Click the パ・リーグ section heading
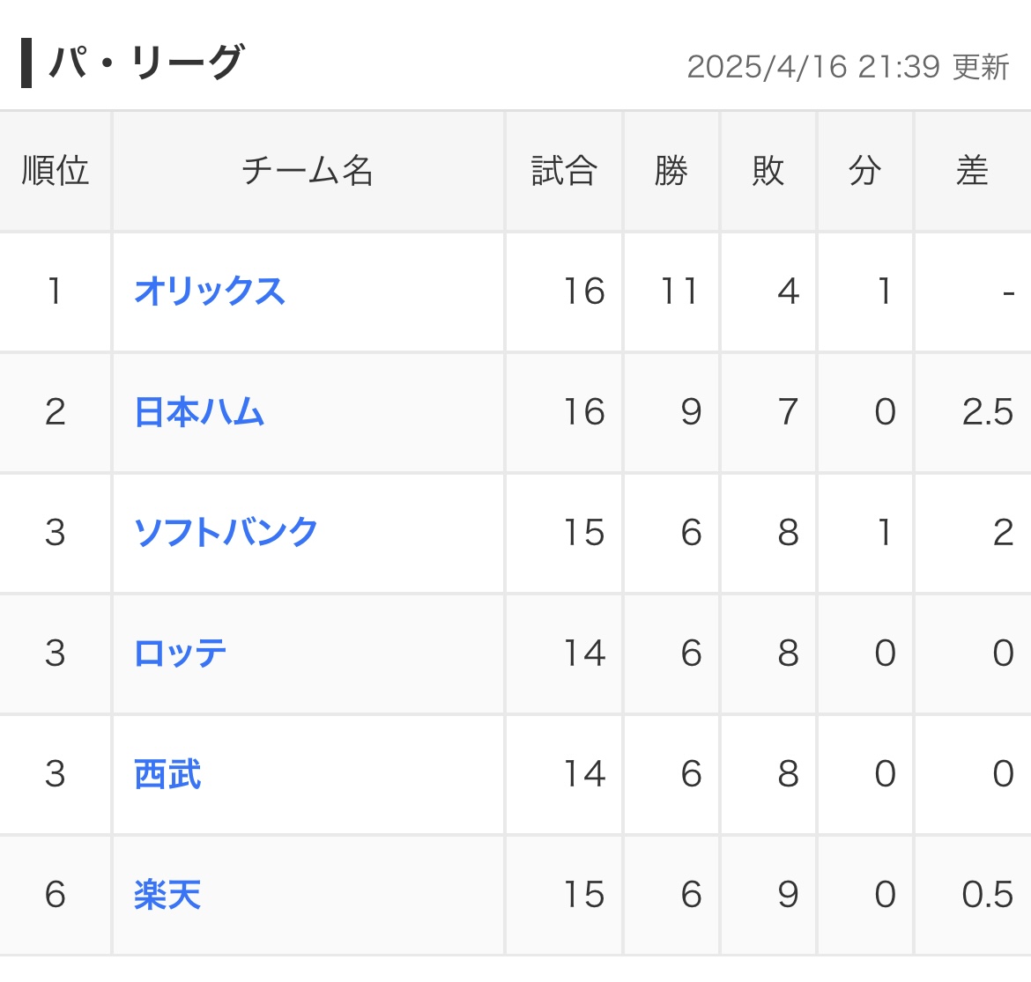The height and width of the screenshot is (982, 1031). point(145,63)
